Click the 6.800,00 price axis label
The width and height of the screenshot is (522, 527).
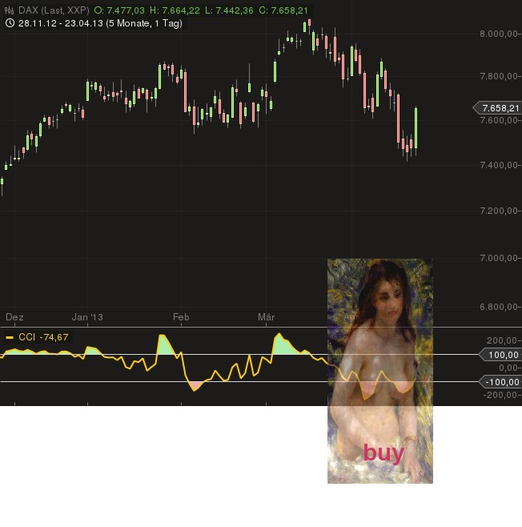[x=498, y=307]
